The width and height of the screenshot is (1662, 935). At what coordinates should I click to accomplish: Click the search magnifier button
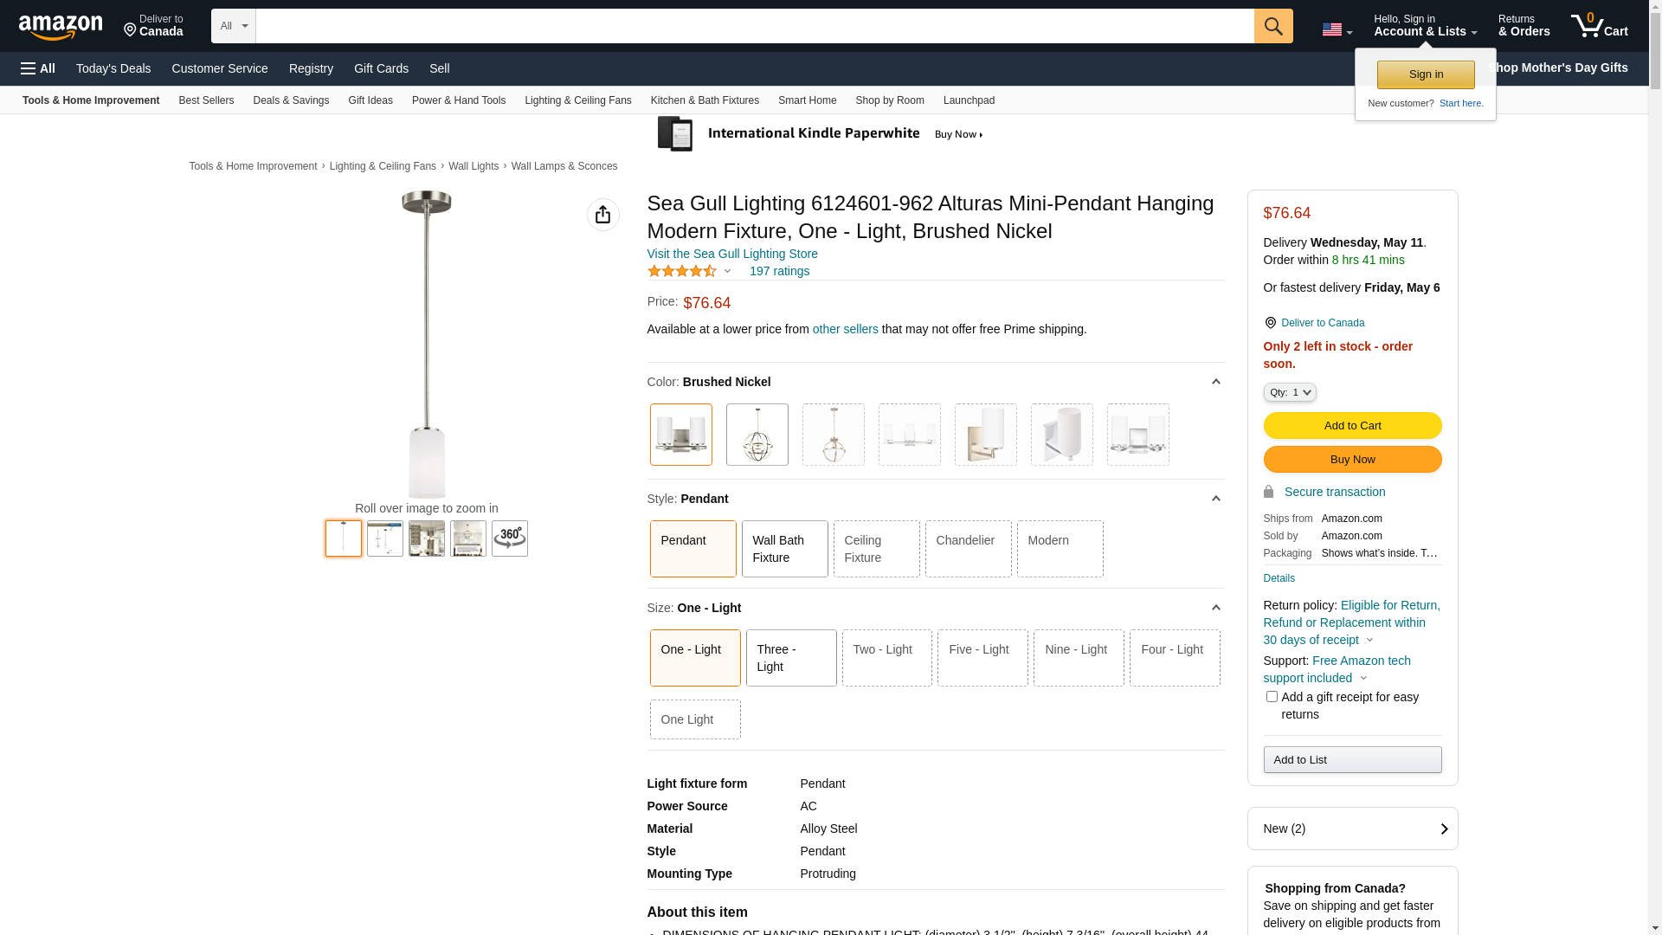click(1272, 26)
